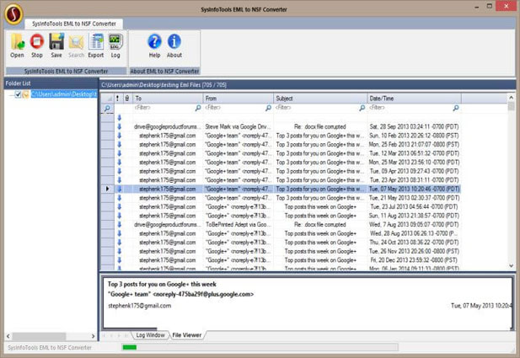The image size is (520, 358).
Task: Click the folder icon in Folder List tree
Action: pos(26,94)
